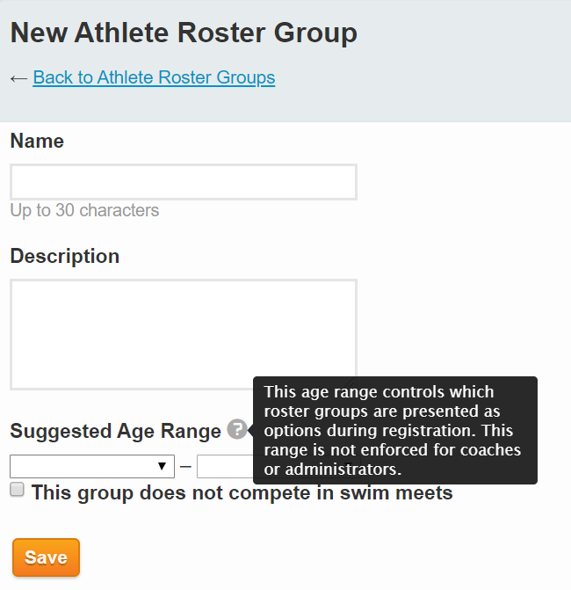Click the dash between the age selects
The height and width of the screenshot is (590, 571).
(x=185, y=467)
